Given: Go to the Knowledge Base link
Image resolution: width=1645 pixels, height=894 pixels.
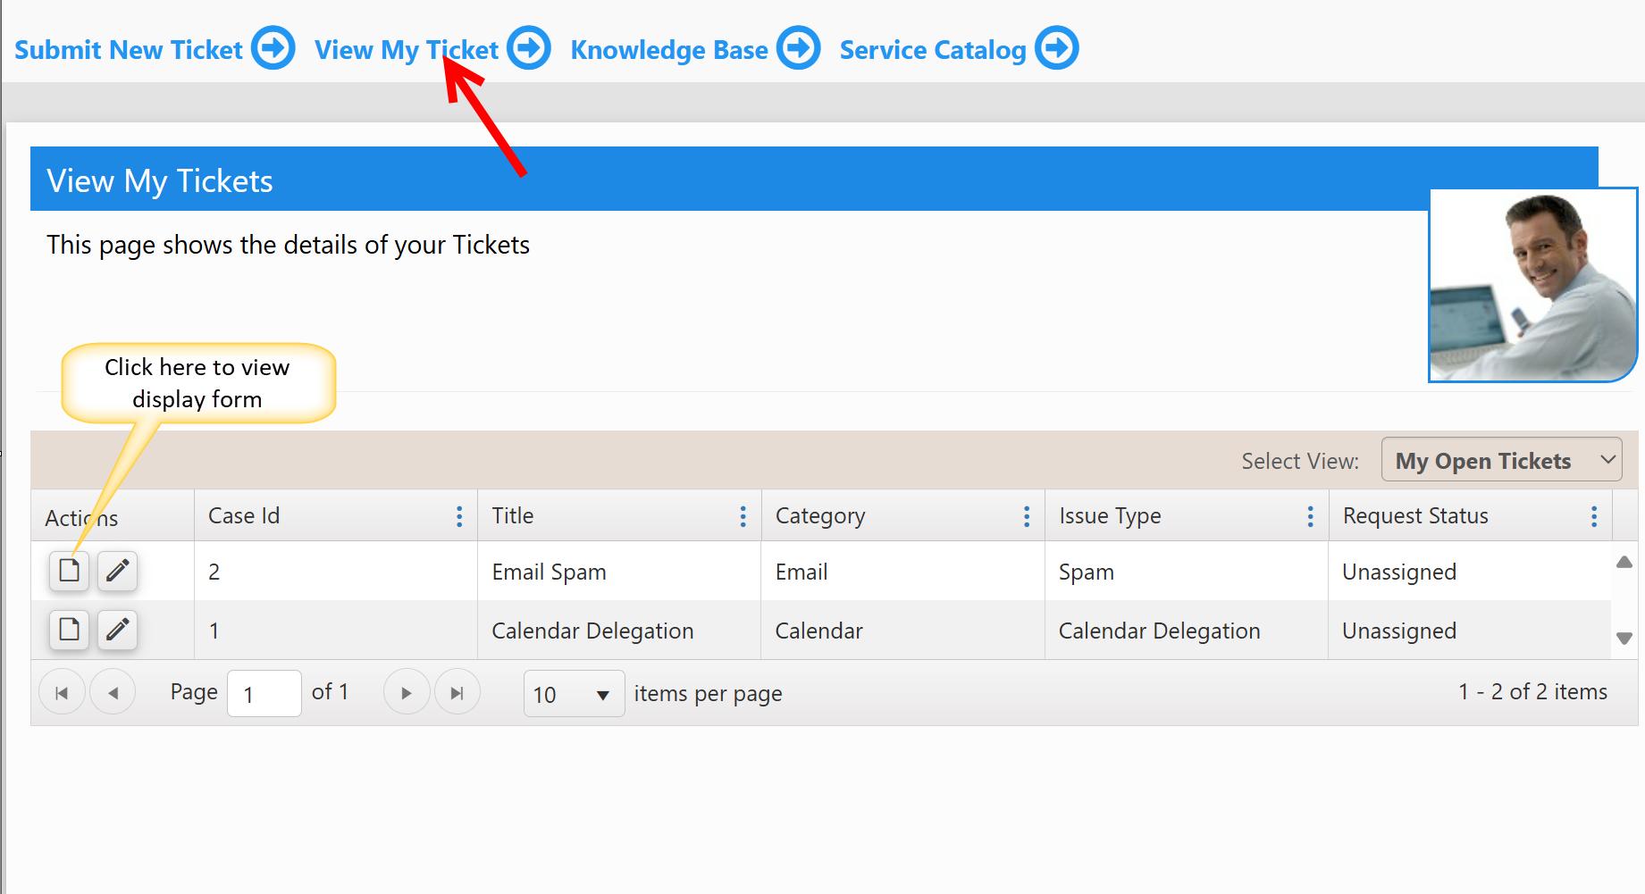Looking at the screenshot, I should coord(669,50).
